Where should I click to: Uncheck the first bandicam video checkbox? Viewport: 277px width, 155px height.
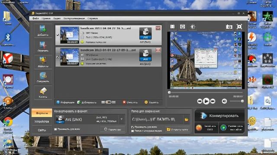58,35
